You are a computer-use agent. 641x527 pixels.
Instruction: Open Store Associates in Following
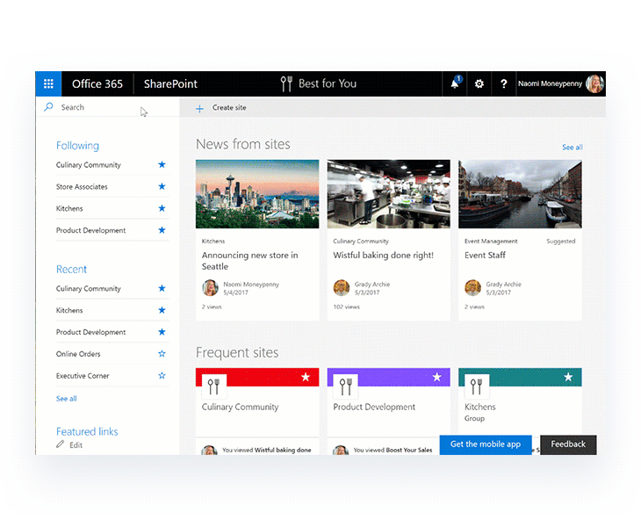(x=82, y=187)
